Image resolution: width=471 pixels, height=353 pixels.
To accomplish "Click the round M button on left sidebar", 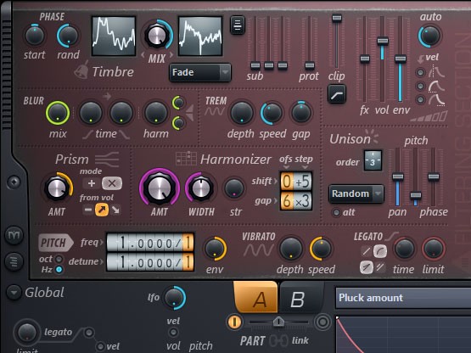I will [x=14, y=235].
